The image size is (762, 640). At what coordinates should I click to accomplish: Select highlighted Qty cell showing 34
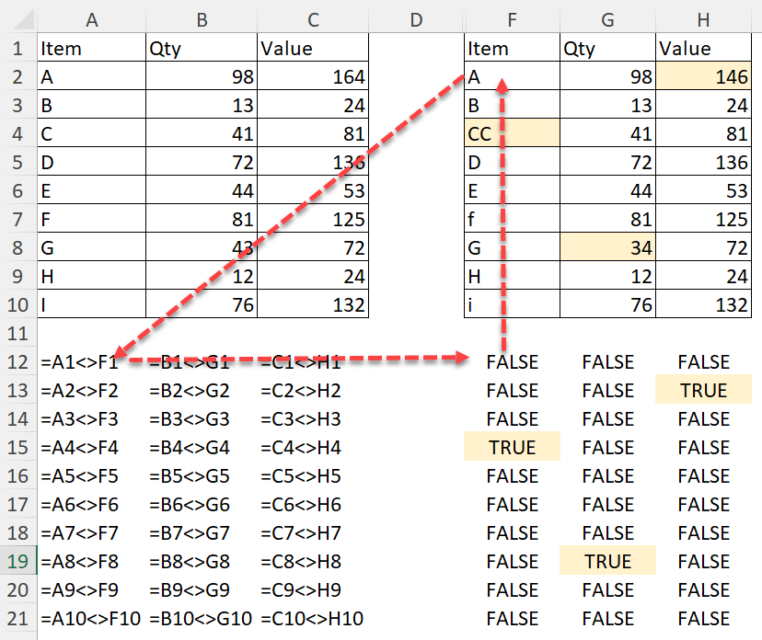click(607, 249)
